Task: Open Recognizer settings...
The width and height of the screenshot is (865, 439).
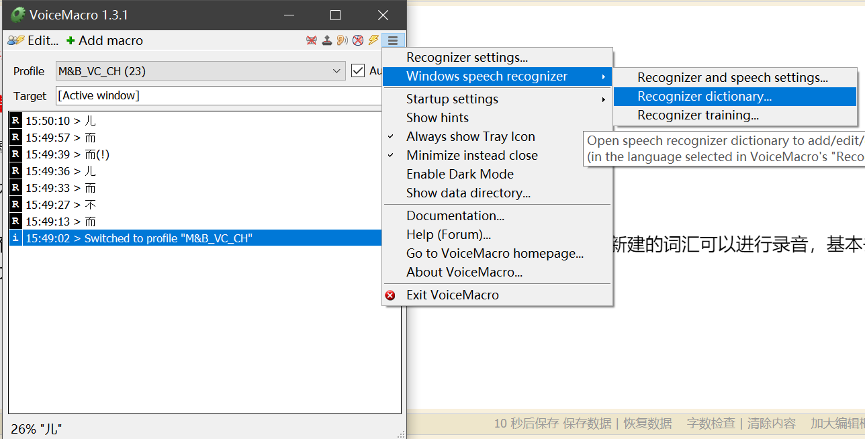Action: coord(498,58)
